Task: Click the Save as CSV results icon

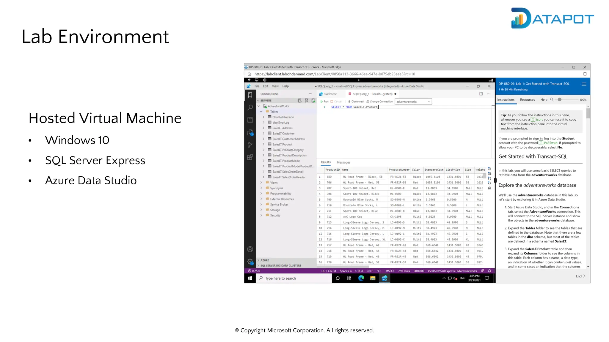Action: (489, 169)
